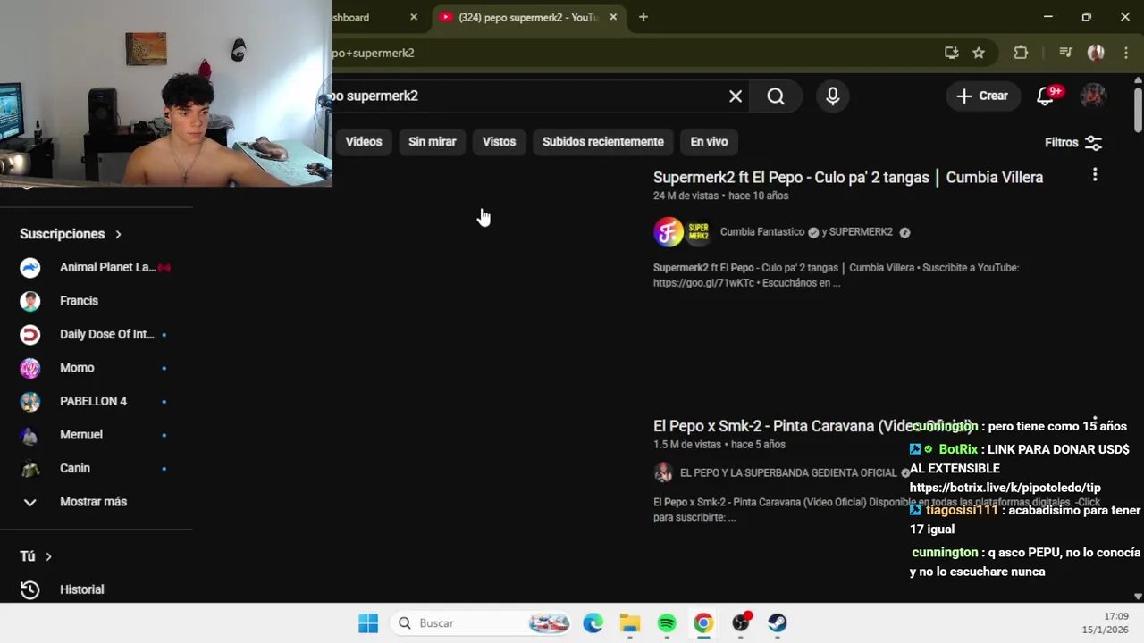Open the Cumbia Fantastico channel name link
Screen dimensions: 1144x643
click(x=762, y=232)
